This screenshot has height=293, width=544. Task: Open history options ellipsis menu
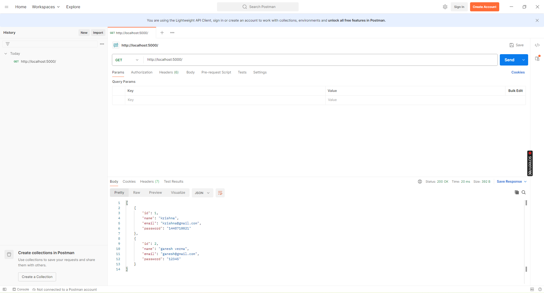(102, 44)
